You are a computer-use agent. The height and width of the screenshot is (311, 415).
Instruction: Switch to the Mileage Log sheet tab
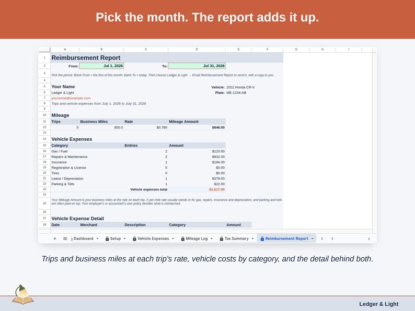coord(197,238)
